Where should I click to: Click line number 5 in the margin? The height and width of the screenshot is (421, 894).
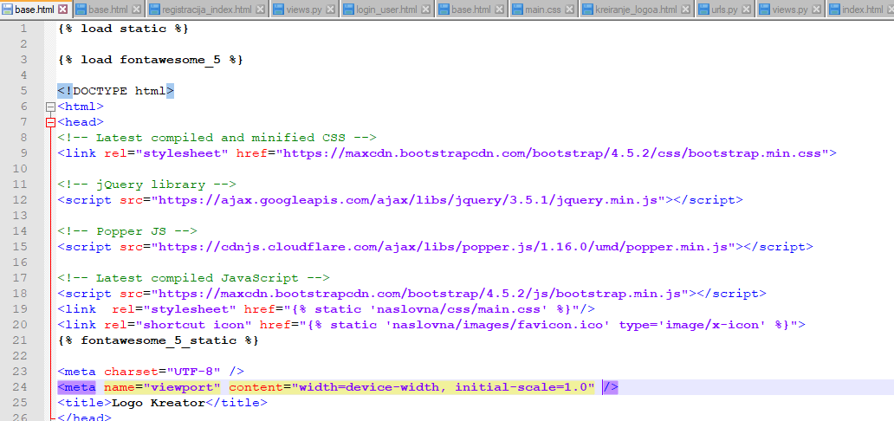point(23,91)
